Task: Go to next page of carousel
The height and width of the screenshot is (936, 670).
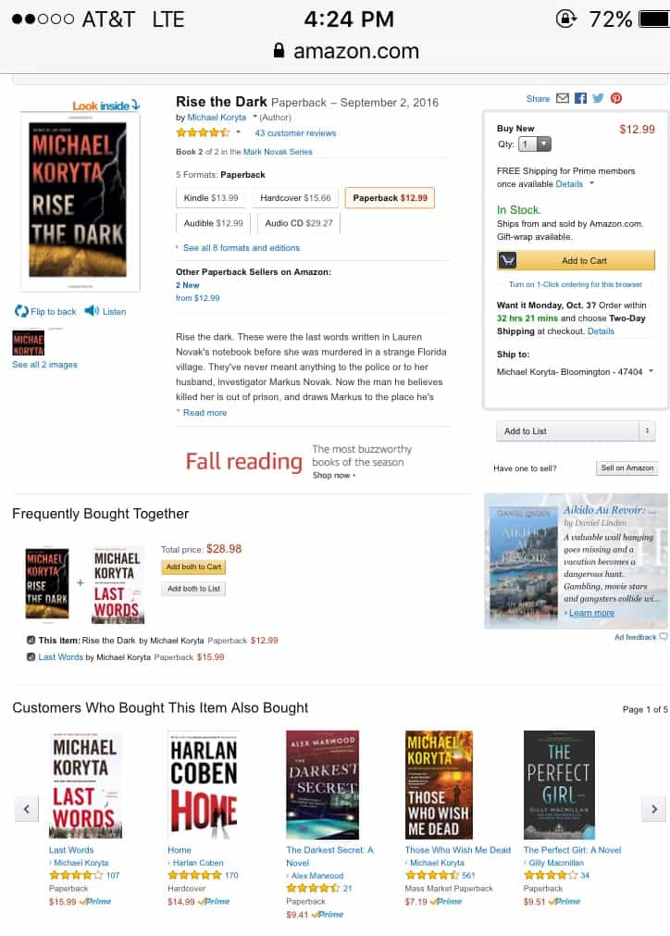Action: (x=654, y=809)
